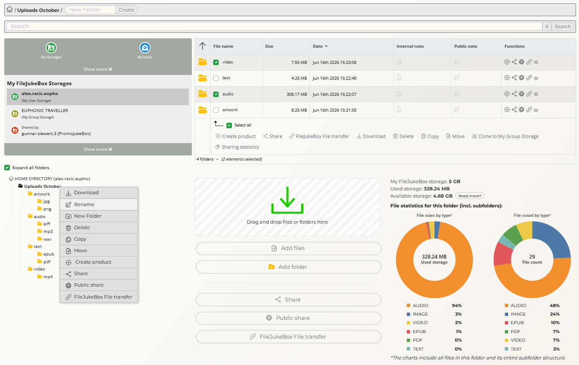
Task: Select alex.racic.eupho user storage icon
Action: [x=15, y=97]
